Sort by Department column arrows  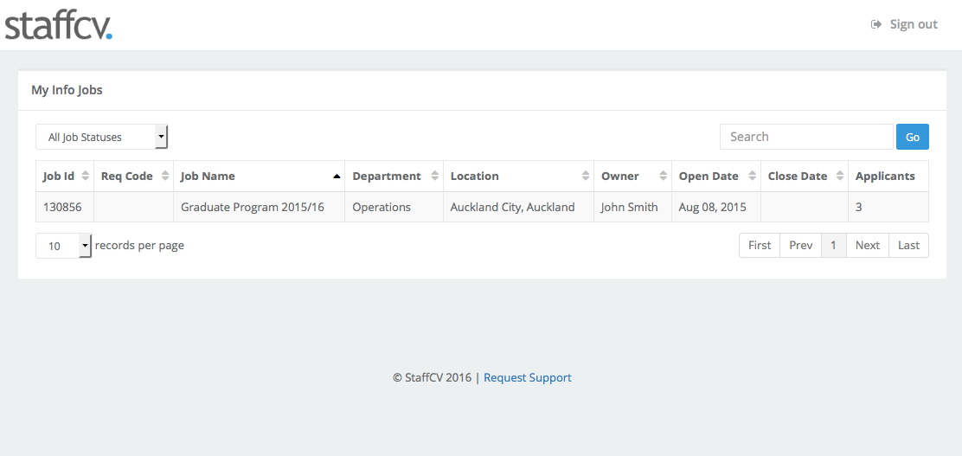tap(435, 177)
